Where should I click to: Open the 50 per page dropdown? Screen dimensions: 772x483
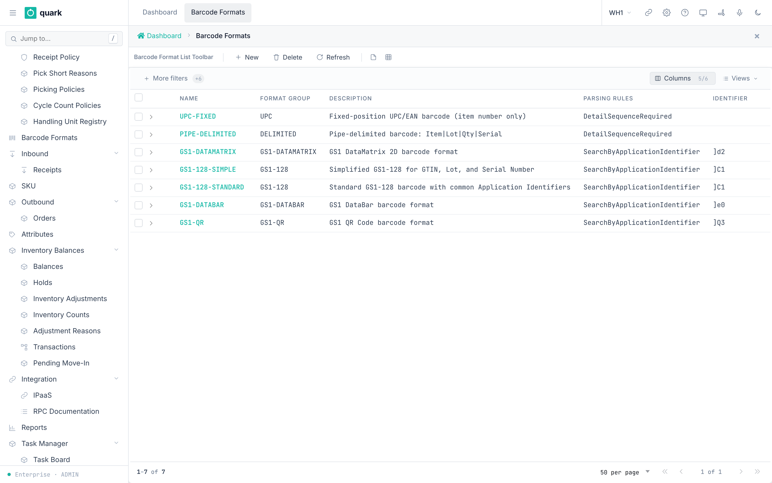(625, 472)
